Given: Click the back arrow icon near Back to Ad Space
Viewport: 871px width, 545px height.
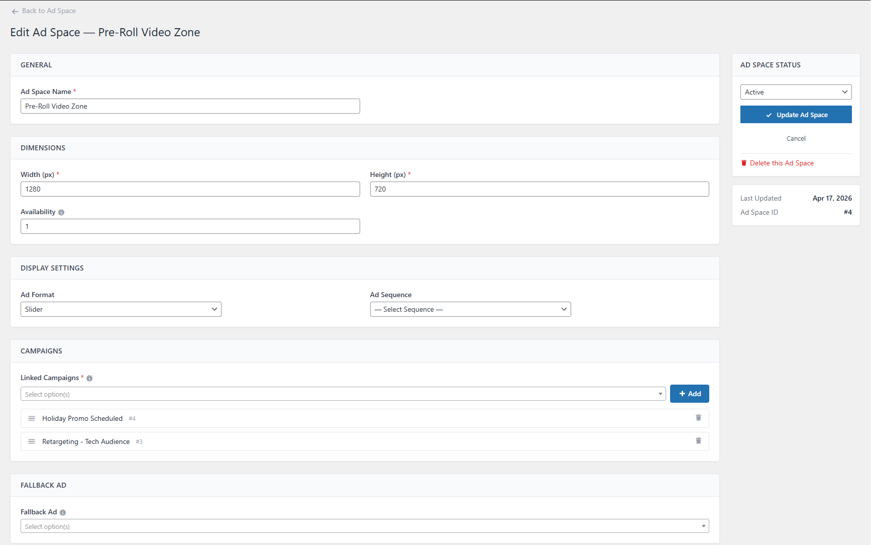Looking at the screenshot, I should click(15, 11).
